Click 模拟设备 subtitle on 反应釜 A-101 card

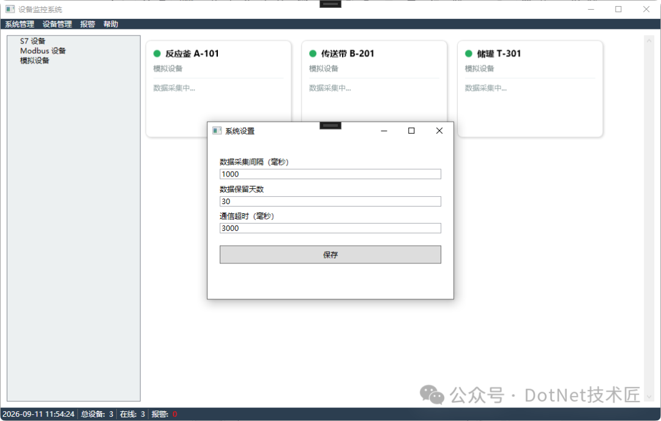point(168,68)
